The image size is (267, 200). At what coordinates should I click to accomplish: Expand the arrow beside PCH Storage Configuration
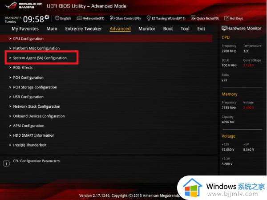(10, 87)
